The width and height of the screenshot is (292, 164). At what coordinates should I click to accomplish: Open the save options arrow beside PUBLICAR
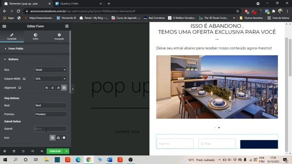pos(67,151)
